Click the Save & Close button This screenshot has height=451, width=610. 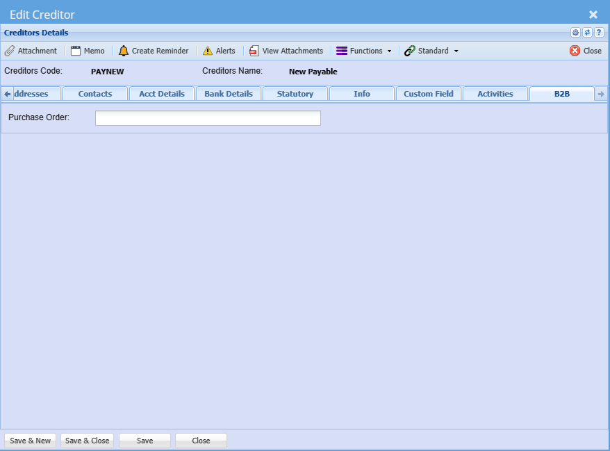87,441
